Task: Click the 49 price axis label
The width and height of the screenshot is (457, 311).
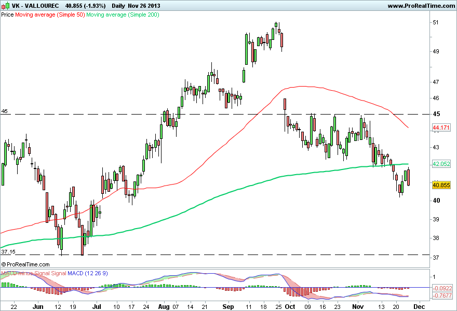Action: pos(436,51)
